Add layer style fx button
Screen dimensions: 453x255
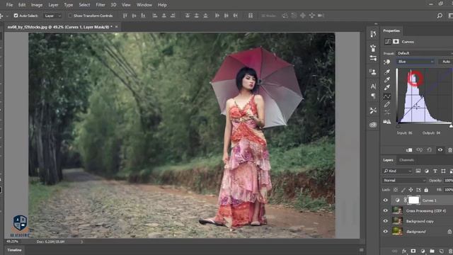click(404, 251)
